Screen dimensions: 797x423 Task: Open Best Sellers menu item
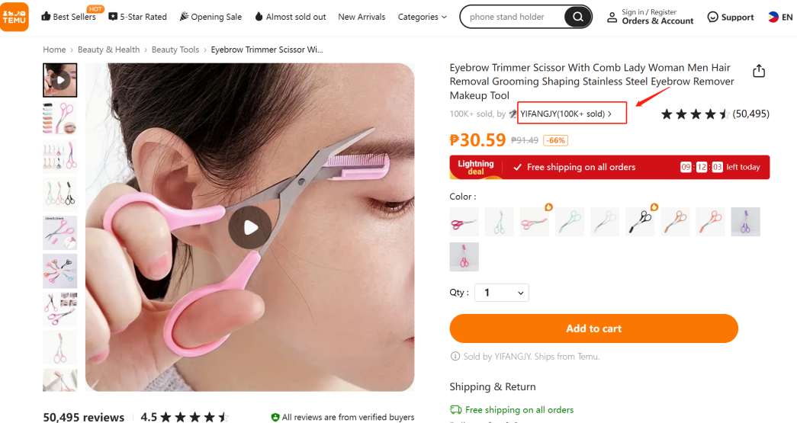69,17
